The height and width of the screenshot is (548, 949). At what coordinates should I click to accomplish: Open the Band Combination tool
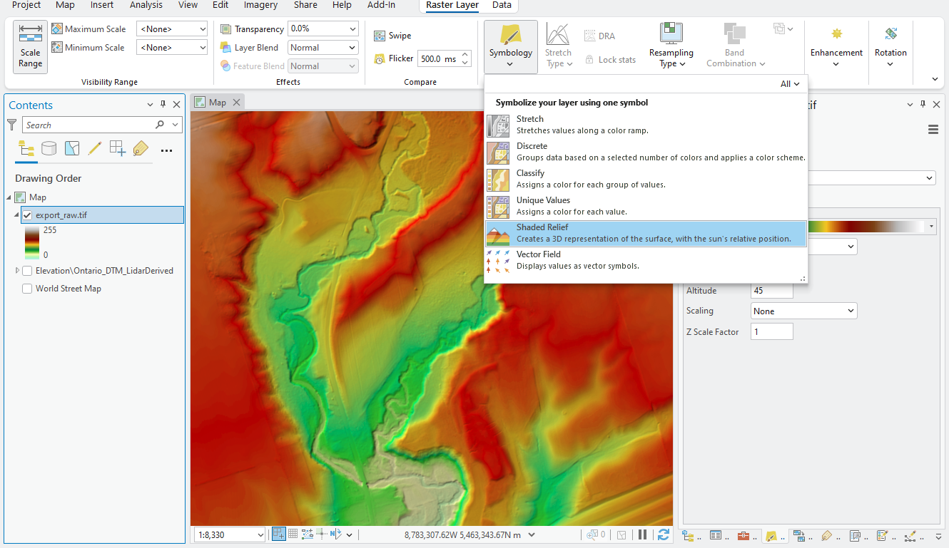tap(734, 46)
